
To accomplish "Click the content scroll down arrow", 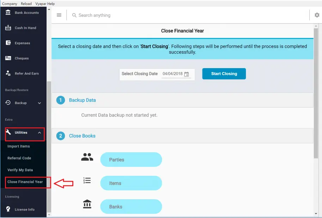I will (x=316, y=214).
